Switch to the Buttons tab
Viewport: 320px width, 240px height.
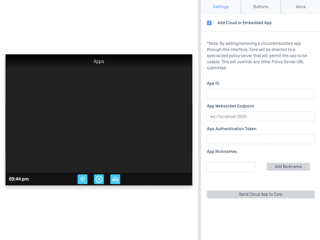pyautogui.click(x=261, y=7)
